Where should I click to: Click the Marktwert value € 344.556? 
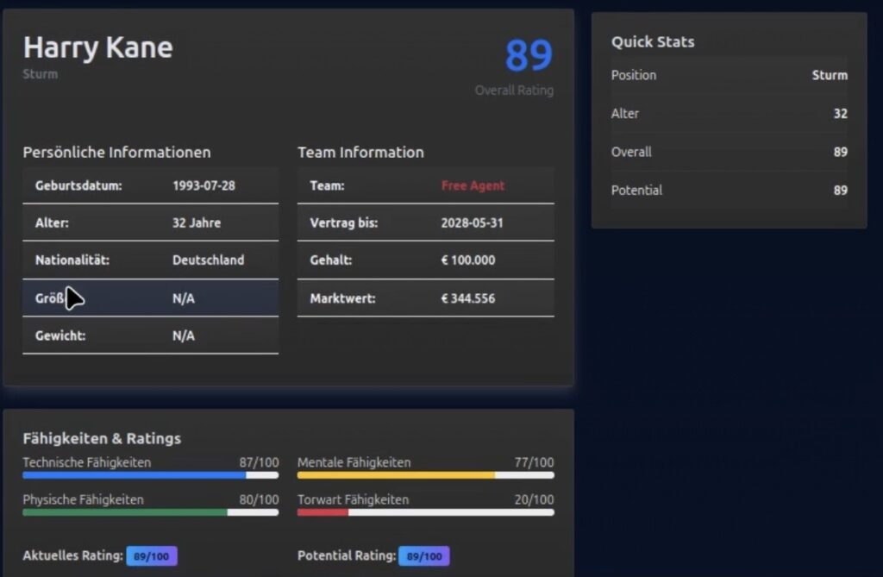pyautogui.click(x=467, y=298)
